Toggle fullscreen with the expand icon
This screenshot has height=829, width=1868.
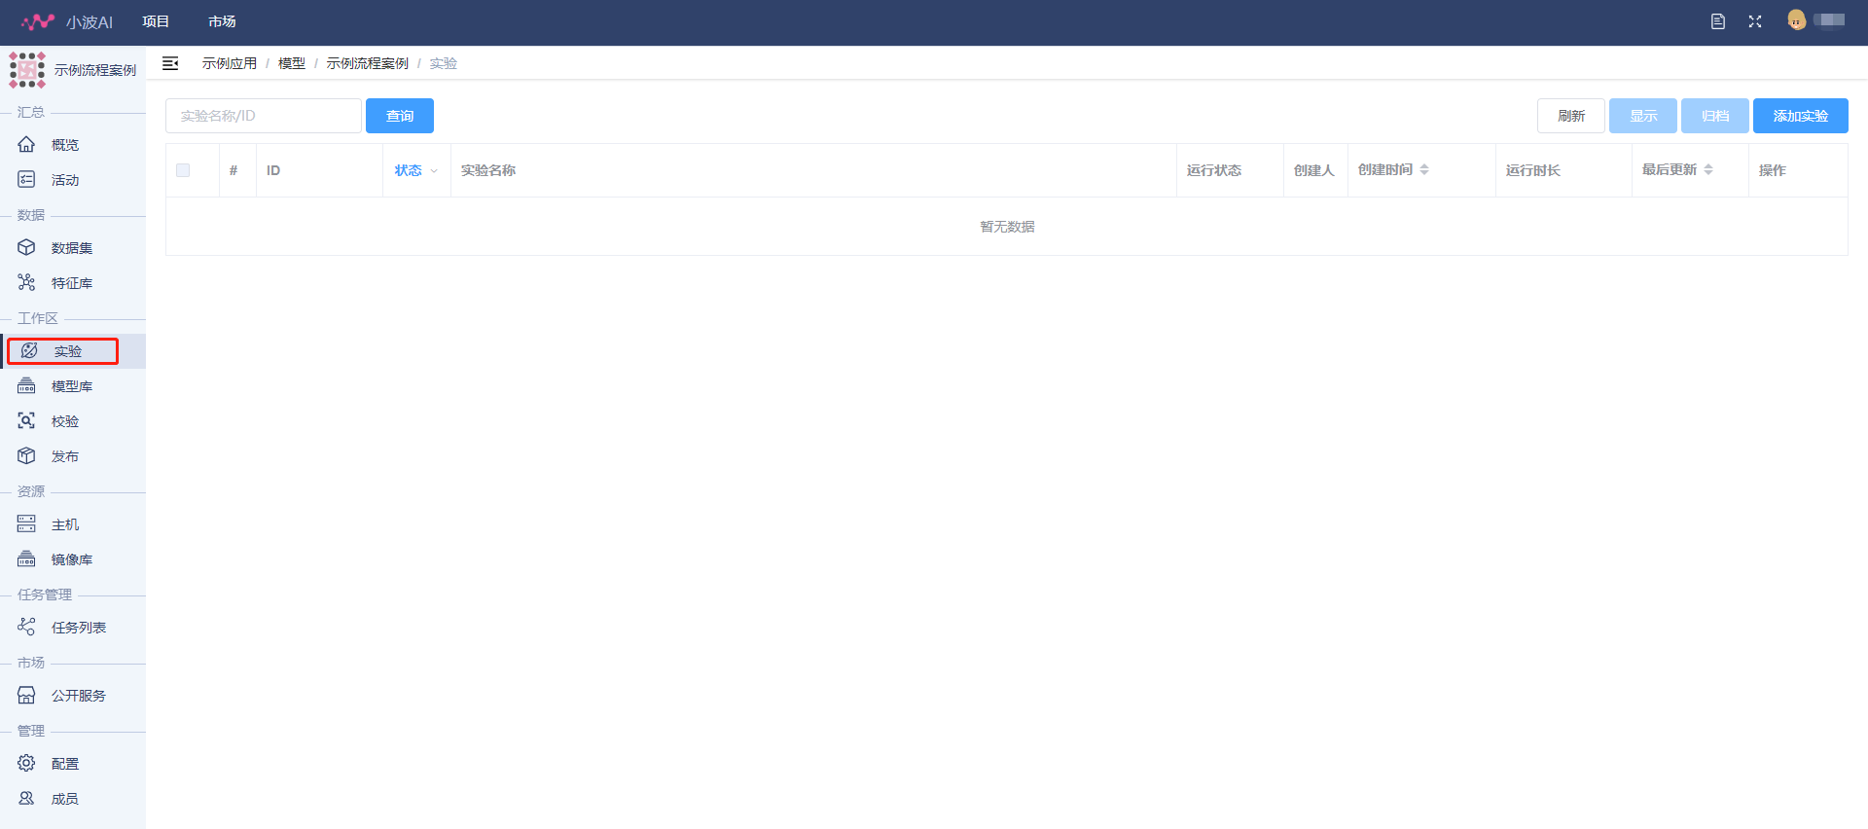pyautogui.click(x=1755, y=21)
